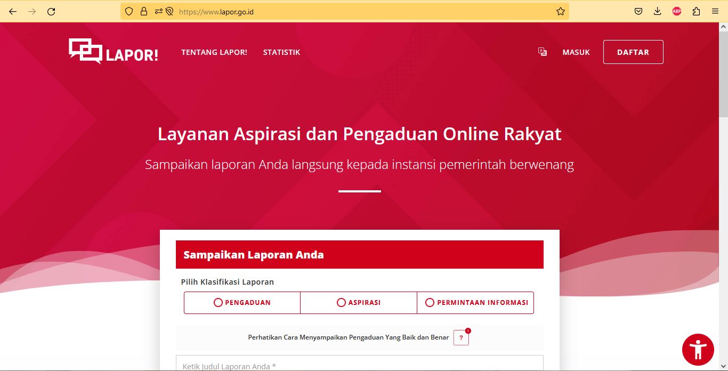Pick the PERMINTAAN INFORMASI option
This screenshot has width=728, height=371.
(x=475, y=302)
